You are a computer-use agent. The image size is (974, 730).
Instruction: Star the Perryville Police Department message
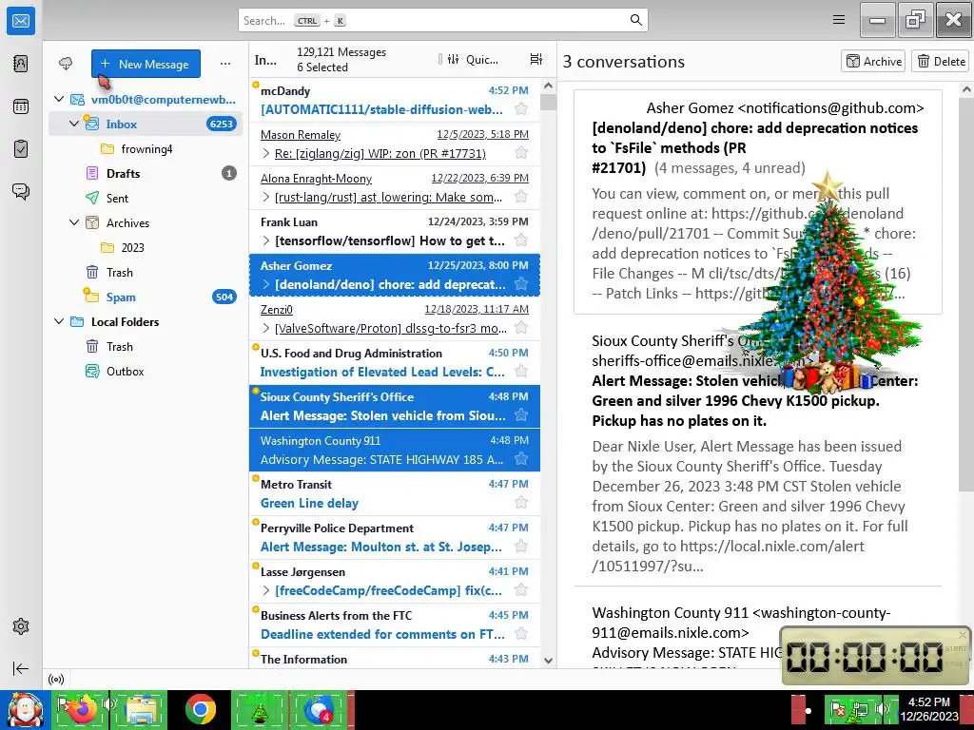tap(521, 547)
